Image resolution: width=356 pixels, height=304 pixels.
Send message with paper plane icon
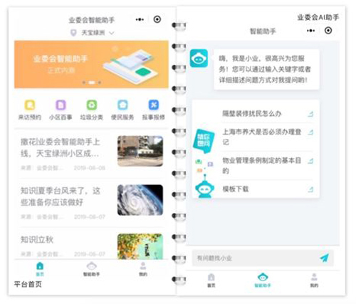(x=324, y=258)
